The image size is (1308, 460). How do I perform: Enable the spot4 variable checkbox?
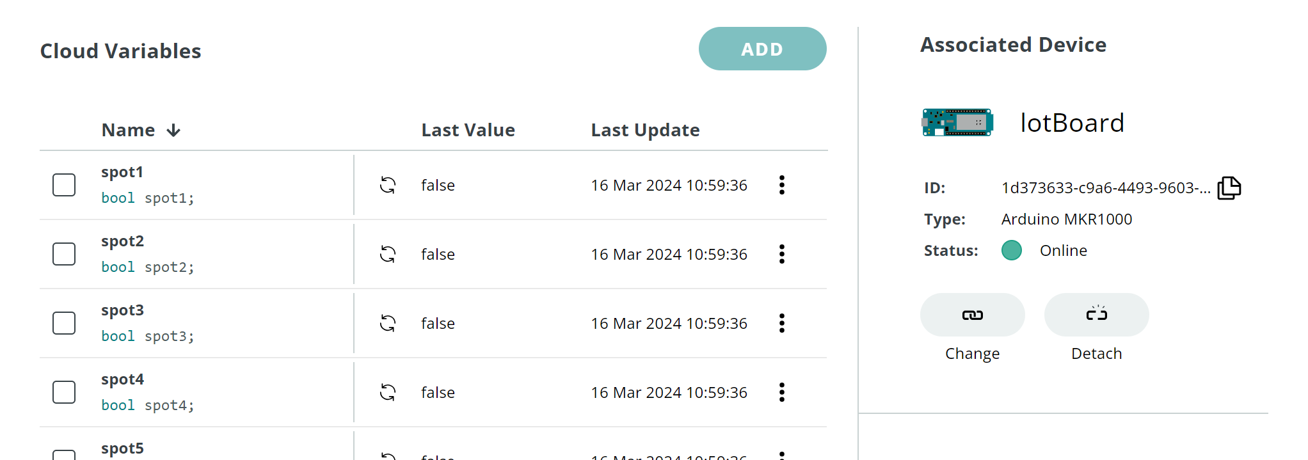tap(64, 392)
